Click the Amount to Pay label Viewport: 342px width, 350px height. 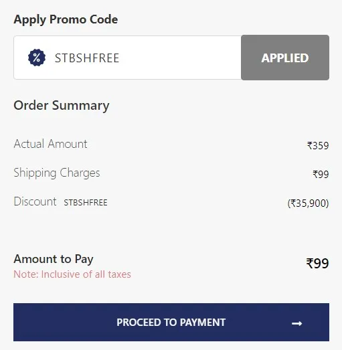54,260
